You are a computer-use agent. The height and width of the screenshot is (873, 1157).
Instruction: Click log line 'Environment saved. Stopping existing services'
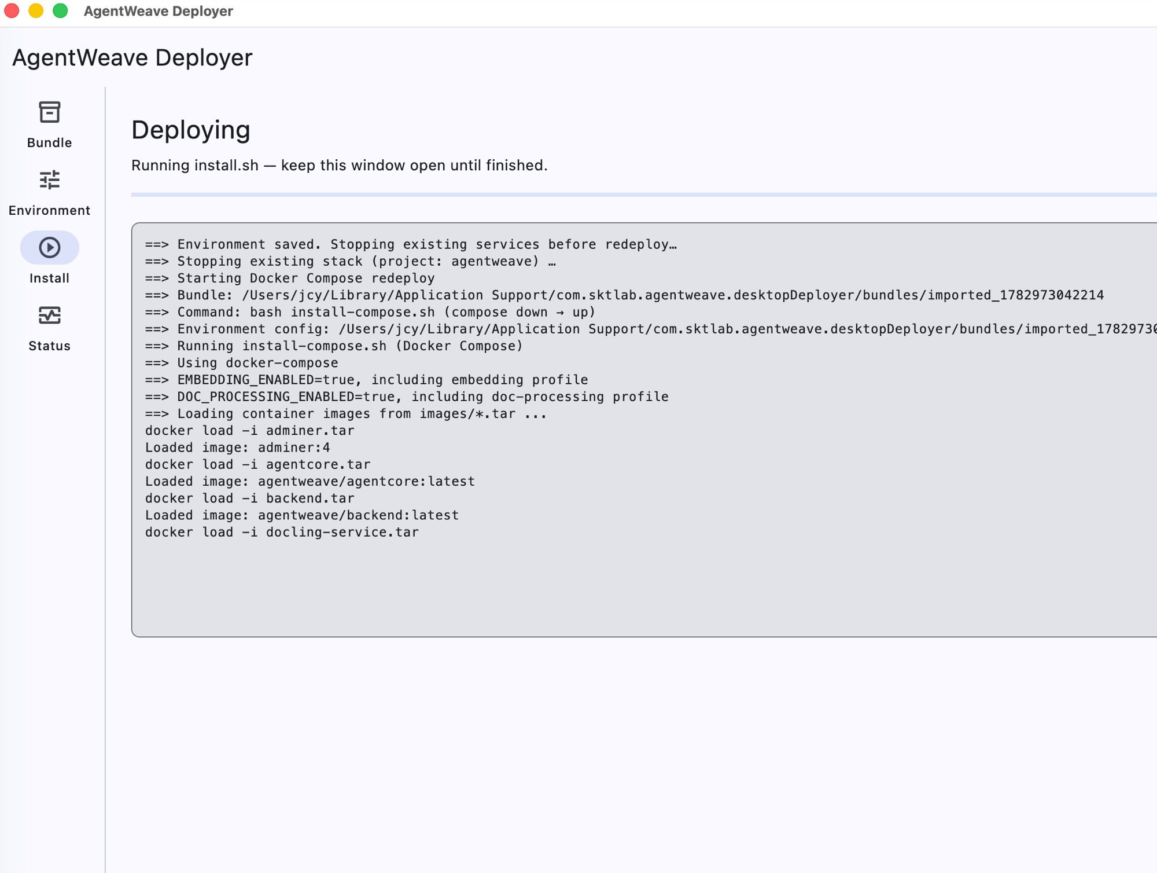[x=411, y=244]
